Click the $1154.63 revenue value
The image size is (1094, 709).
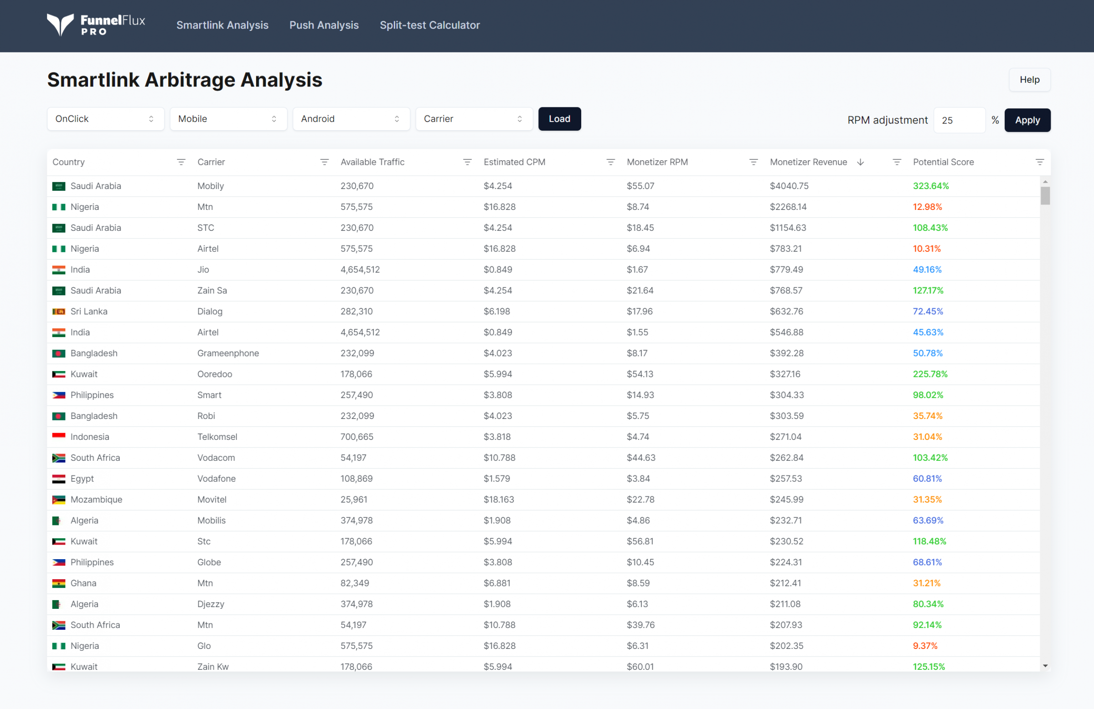pyautogui.click(x=788, y=228)
